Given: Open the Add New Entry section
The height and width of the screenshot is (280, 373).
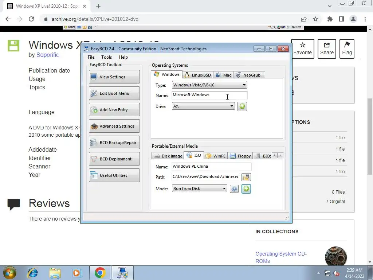Looking at the screenshot, I should tap(114, 109).
